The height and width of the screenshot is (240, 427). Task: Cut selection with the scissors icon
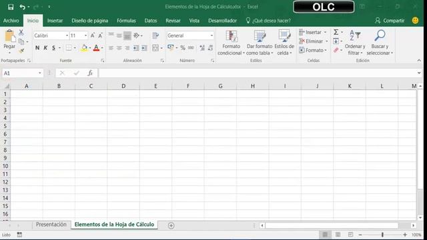(x=21, y=33)
